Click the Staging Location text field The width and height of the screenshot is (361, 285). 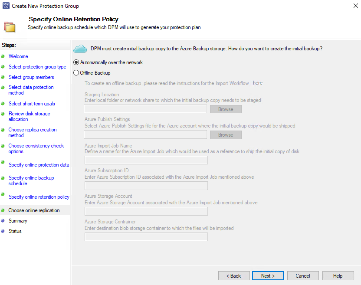click(x=145, y=109)
